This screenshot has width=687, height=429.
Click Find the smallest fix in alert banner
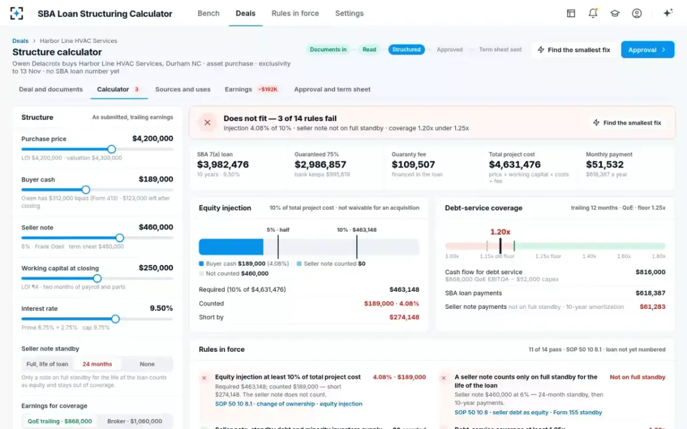627,122
